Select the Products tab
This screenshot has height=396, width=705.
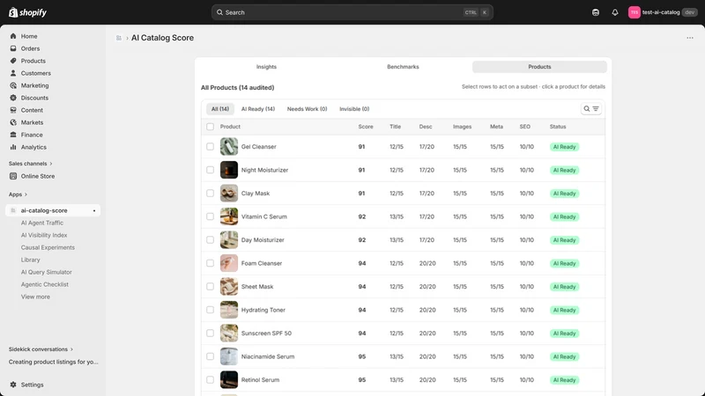[x=539, y=67]
